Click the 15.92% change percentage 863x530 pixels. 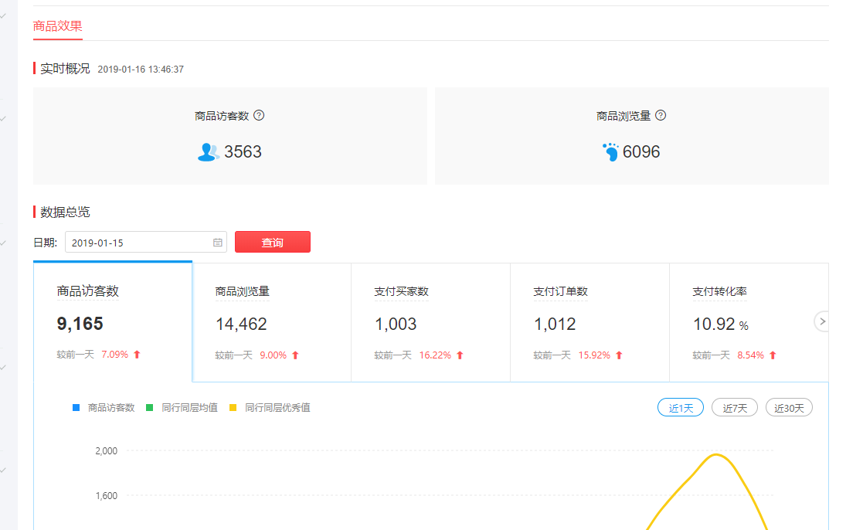pos(594,355)
